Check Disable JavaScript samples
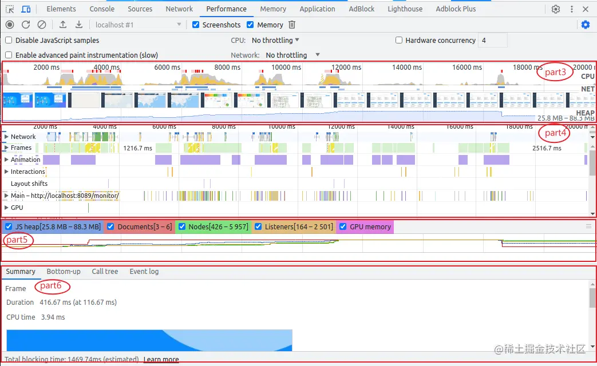The image size is (597, 366). [9, 41]
